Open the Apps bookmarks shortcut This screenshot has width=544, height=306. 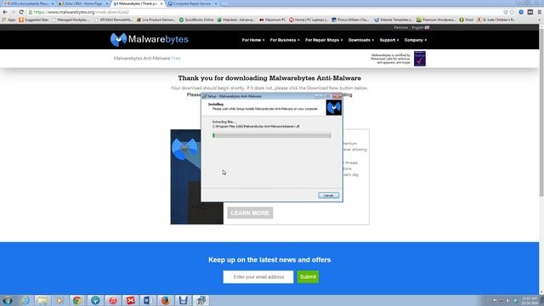point(9,20)
